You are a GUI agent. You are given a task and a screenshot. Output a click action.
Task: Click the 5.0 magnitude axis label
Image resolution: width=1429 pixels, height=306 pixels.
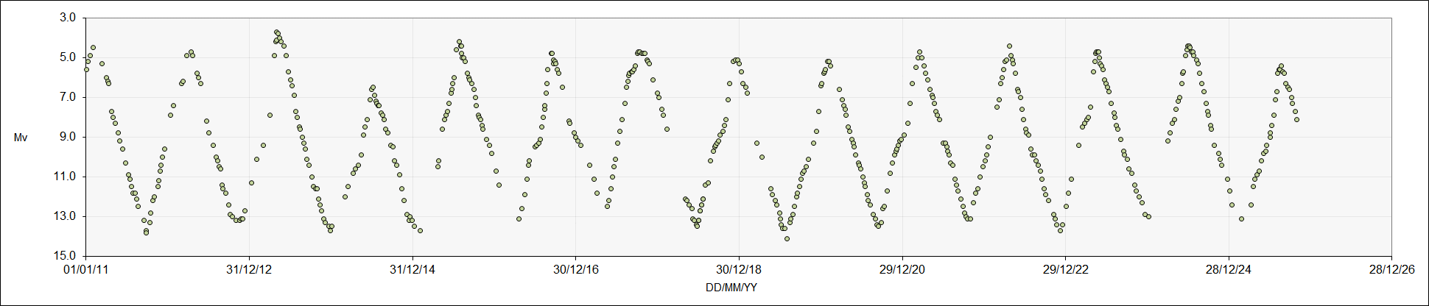[x=68, y=57]
